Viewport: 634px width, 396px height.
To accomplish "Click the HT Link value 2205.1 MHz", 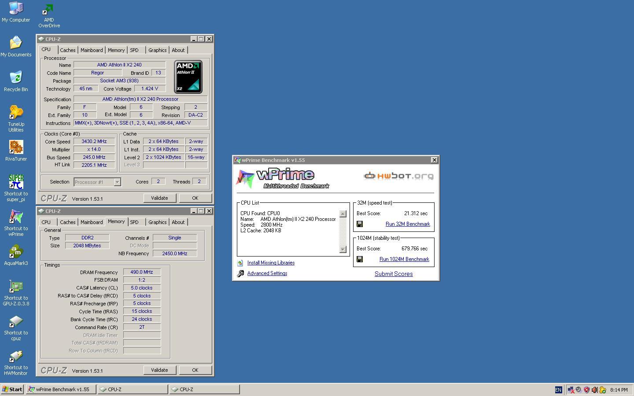I will [x=94, y=165].
